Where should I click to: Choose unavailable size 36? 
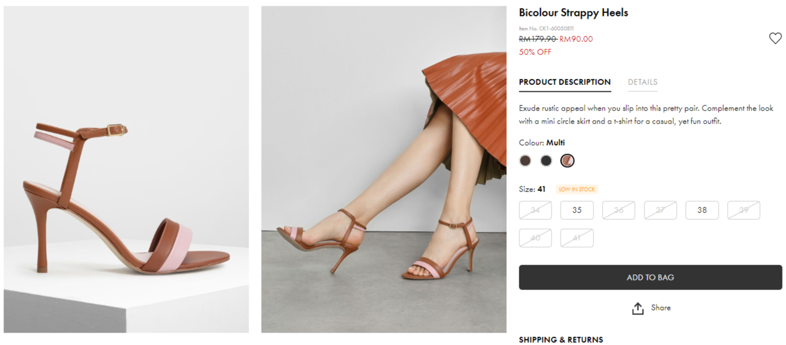tap(618, 210)
